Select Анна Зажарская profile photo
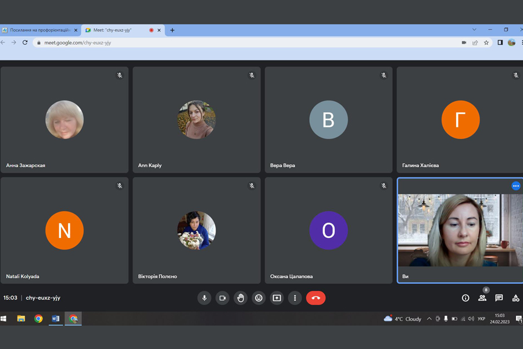The width and height of the screenshot is (523, 349). click(65, 120)
